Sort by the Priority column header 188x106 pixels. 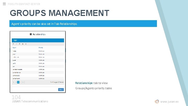[41, 48]
